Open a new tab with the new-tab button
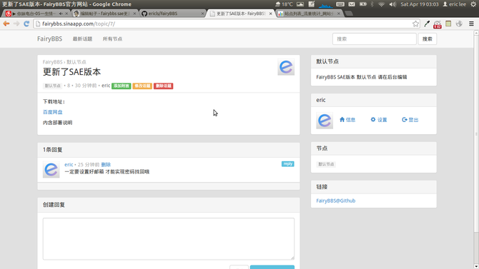479x269 pixels. coord(349,14)
